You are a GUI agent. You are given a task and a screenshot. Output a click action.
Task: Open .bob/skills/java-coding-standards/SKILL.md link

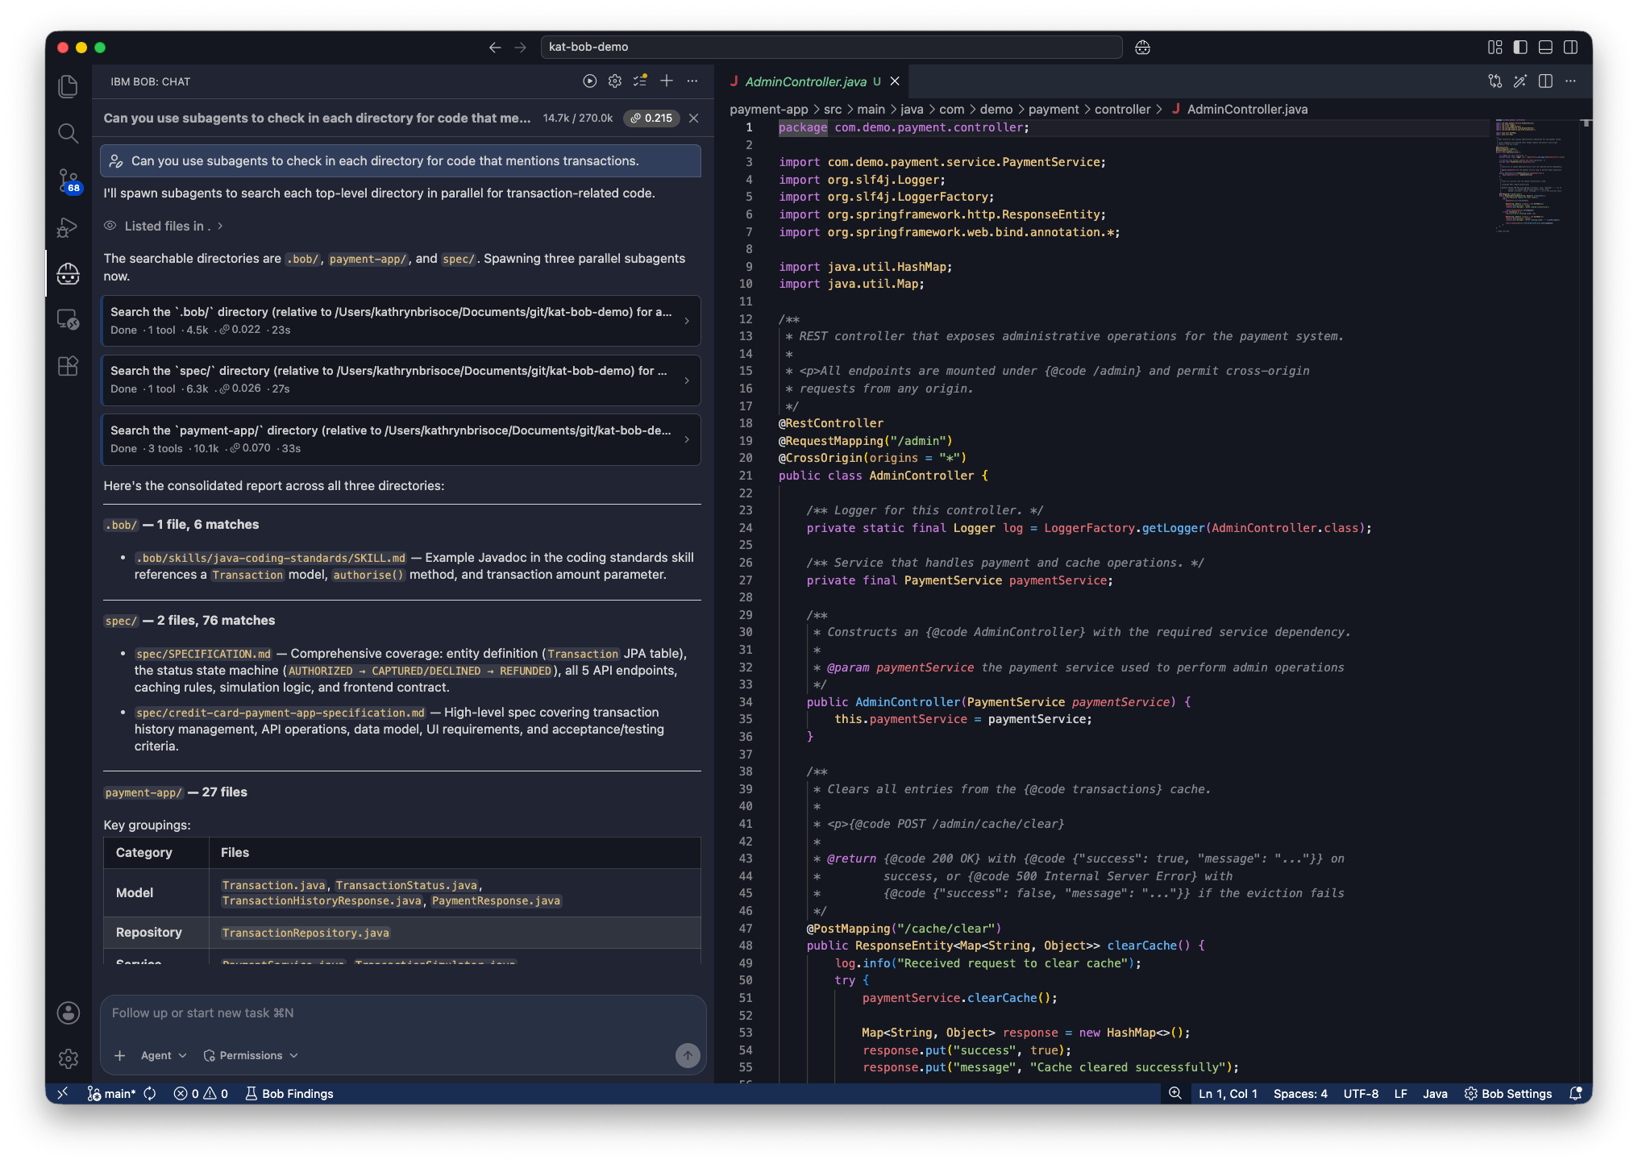(271, 558)
